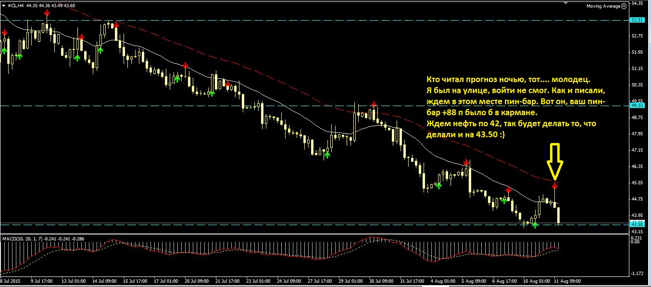
Task: Click the 44.75 price scale value
Action: click(638, 199)
